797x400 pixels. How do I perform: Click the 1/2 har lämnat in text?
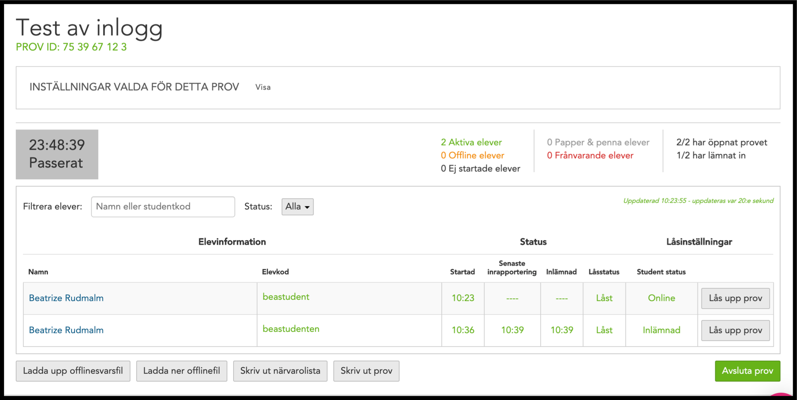coord(711,155)
